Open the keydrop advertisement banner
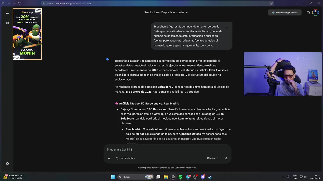The height and width of the screenshot is (181, 323). (x=27, y=34)
